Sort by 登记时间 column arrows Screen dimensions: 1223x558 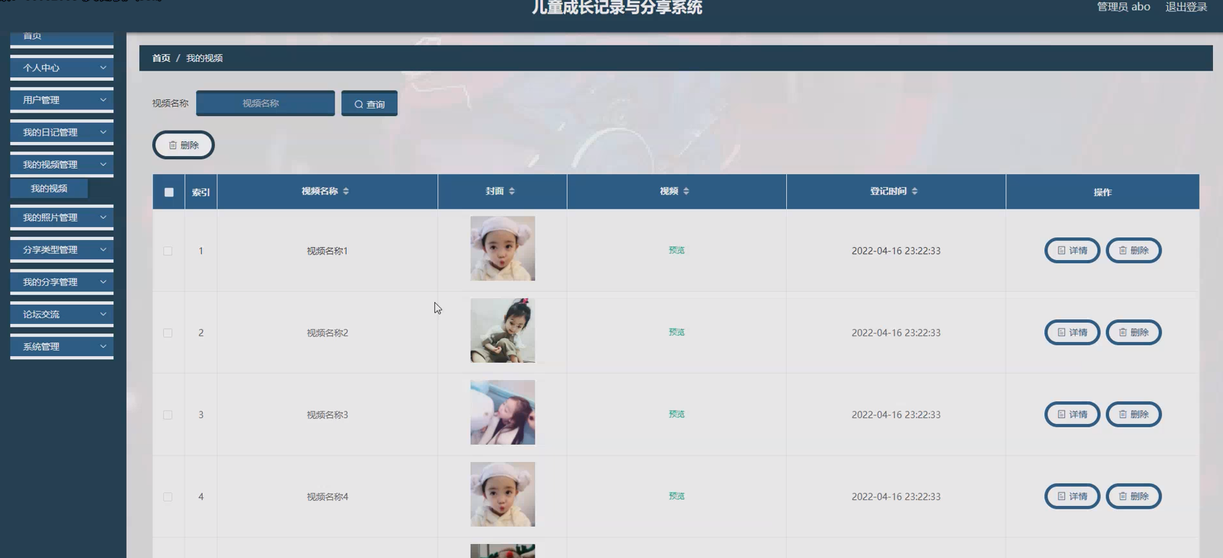pos(914,191)
